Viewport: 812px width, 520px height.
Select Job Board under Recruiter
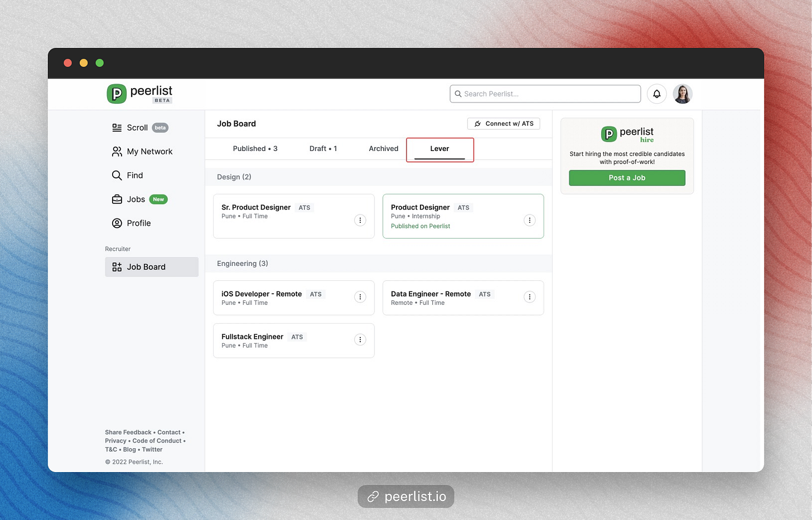pyautogui.click(x=152, y=267)
